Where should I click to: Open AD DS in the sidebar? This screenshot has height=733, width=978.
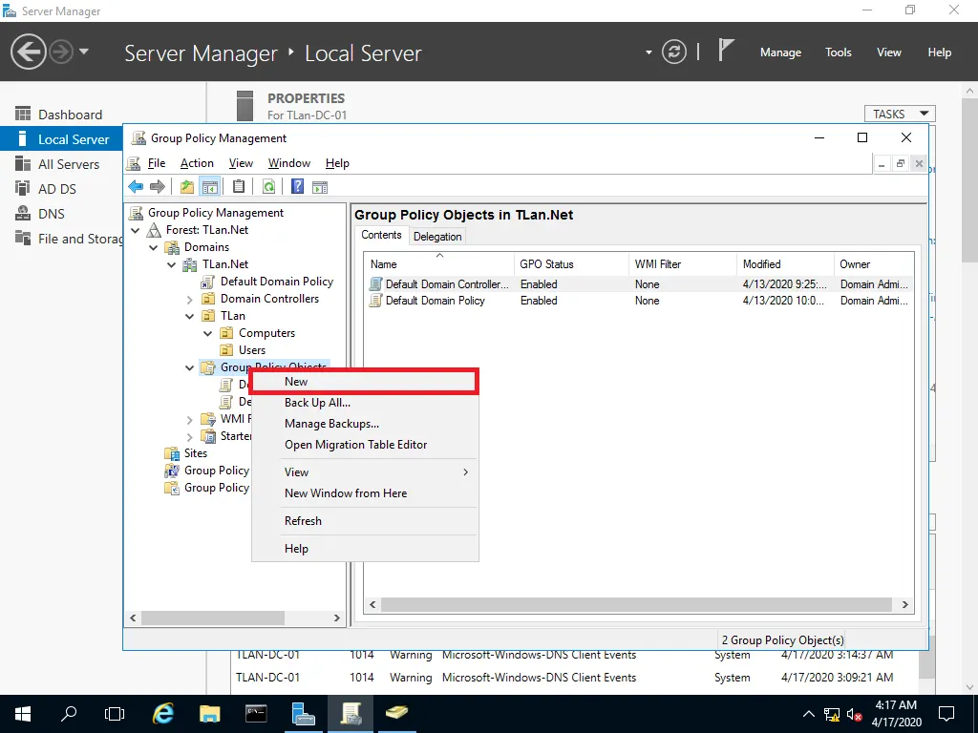pos(57,189)
